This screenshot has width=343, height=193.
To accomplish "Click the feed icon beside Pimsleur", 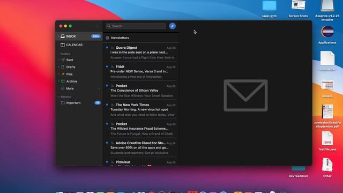I will [113, 162].
